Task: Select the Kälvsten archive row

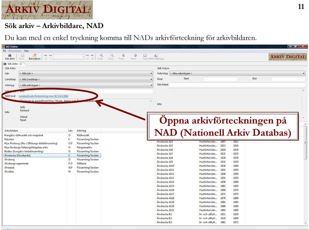Action: tap(52, 139)
